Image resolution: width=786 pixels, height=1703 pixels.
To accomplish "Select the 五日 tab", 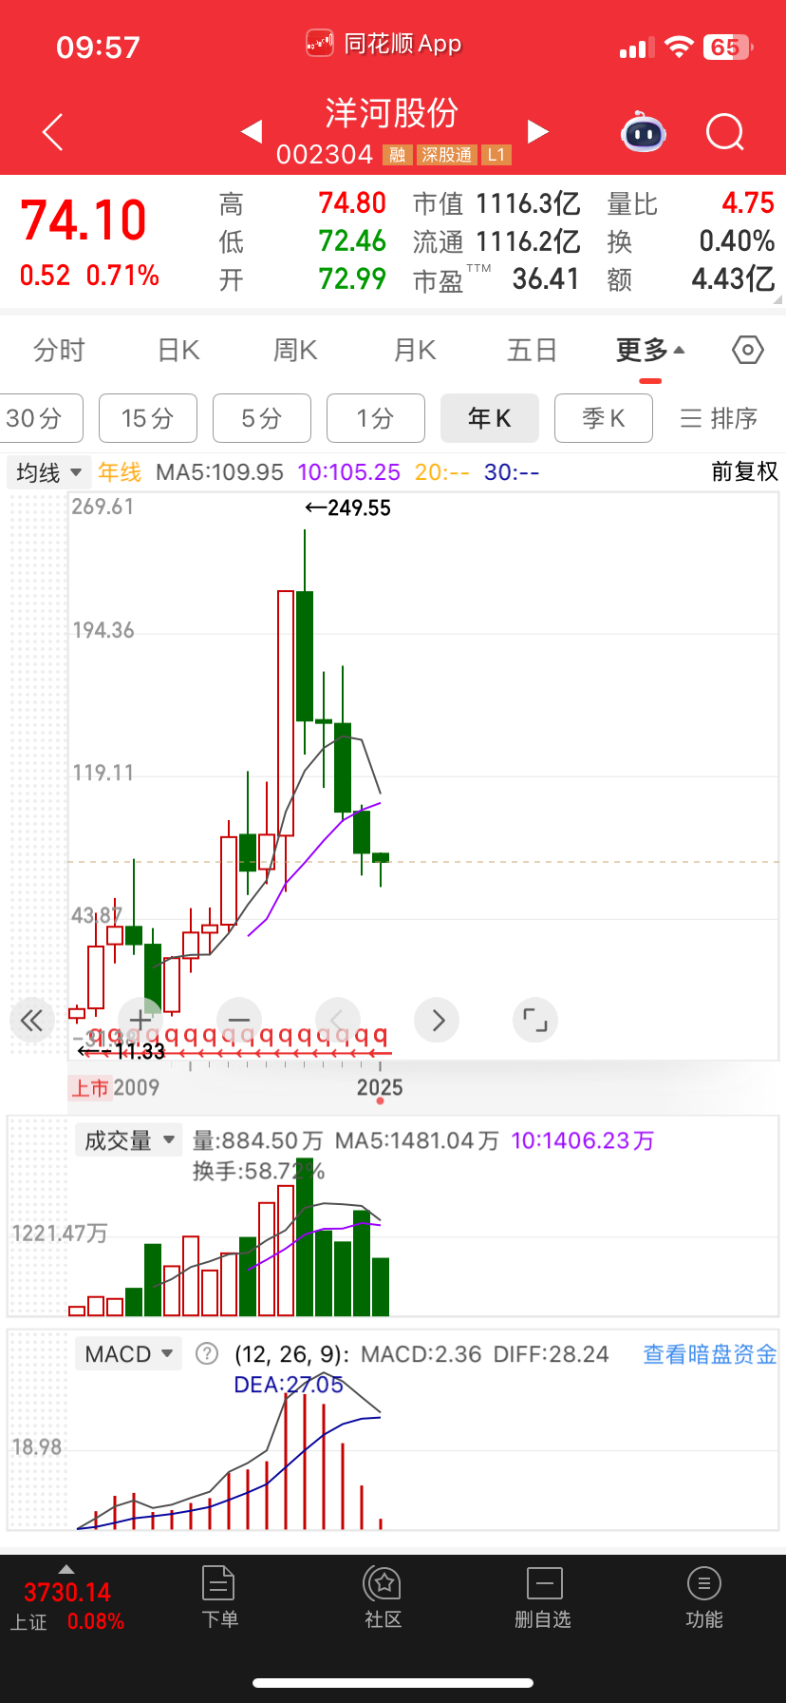I will coord(532,350).
